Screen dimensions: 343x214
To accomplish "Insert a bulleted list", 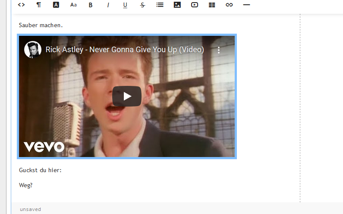I will point(160,5).
